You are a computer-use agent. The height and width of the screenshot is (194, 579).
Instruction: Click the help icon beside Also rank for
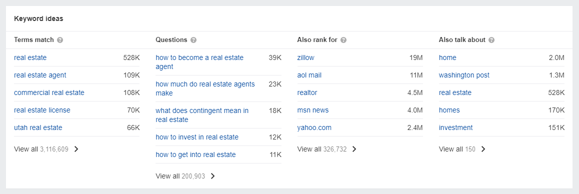coord(343,40)
